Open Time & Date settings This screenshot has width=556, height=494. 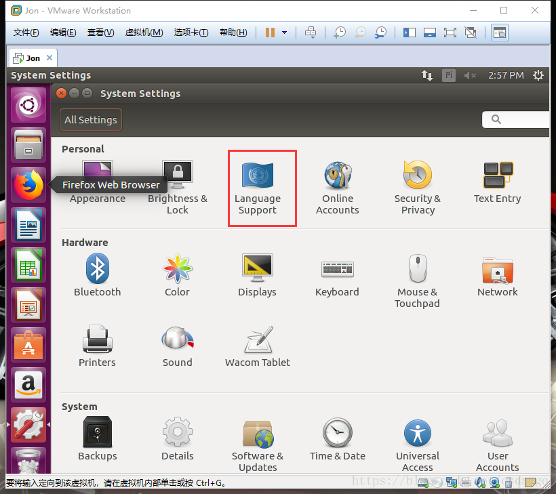(x=338, y=439)
